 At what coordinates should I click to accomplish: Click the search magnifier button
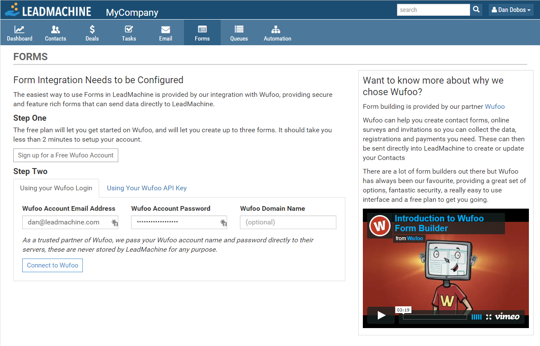coord(476,10)
